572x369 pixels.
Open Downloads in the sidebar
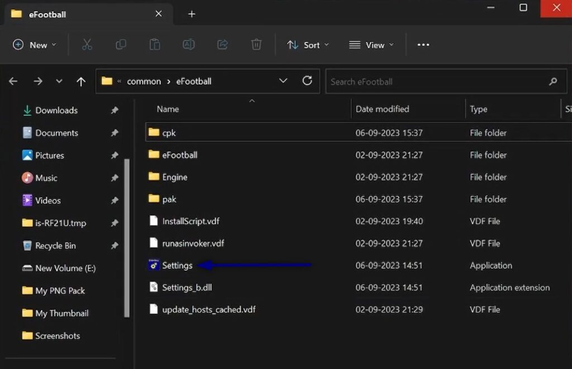point(56,110)
